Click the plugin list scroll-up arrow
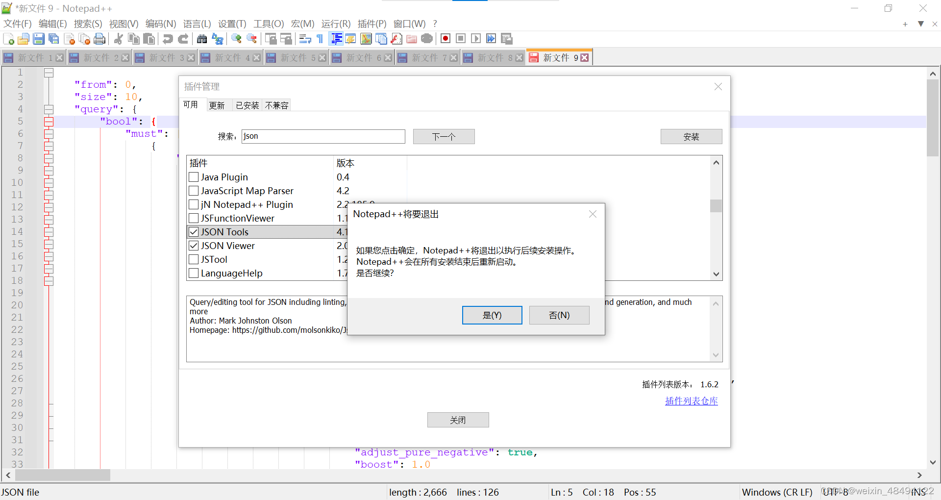 point(716,162)
